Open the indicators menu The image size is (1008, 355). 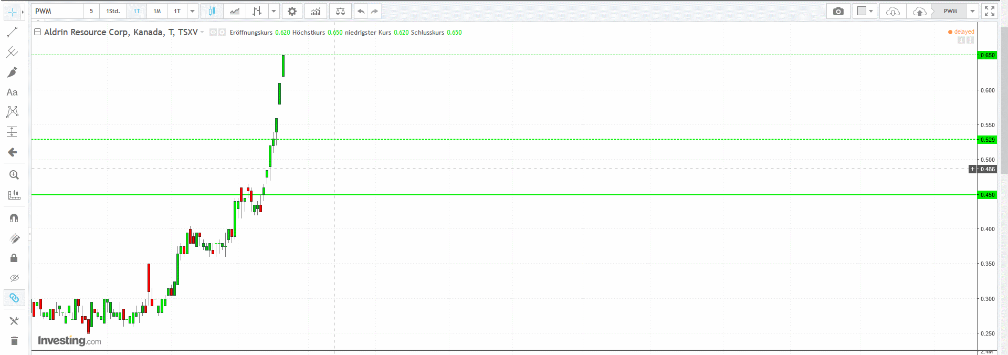316,11
